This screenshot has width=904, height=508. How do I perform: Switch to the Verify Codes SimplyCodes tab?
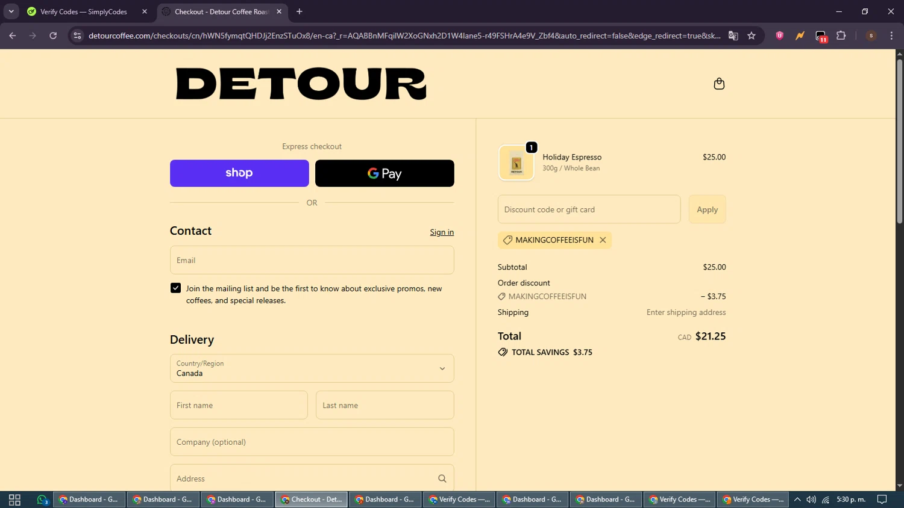pos(84,11)
